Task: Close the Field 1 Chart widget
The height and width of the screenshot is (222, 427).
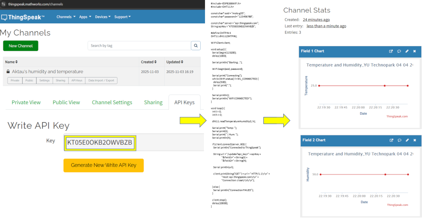Action: [x=415, y=51]
